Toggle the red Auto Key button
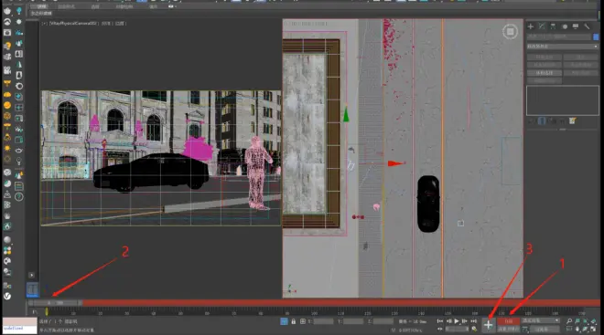The image size is (604, 335). point(508,320)
